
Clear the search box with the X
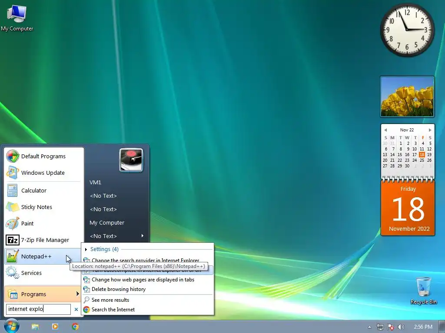(x=76, y=309)
